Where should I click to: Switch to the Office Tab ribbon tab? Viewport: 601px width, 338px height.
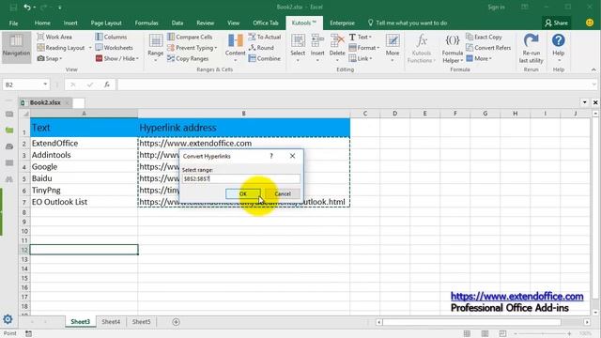[266, 23]
